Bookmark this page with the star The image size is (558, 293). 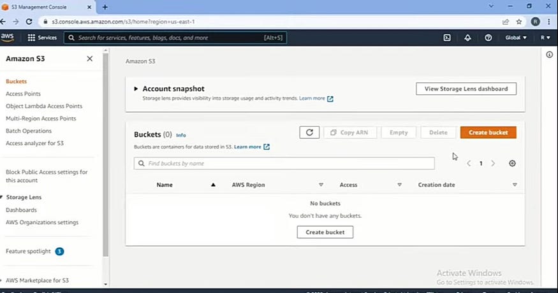coord(519,22)
